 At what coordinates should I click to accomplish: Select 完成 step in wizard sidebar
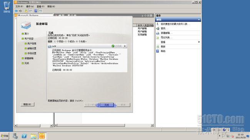pyautogui.click(x=27, y=63)
